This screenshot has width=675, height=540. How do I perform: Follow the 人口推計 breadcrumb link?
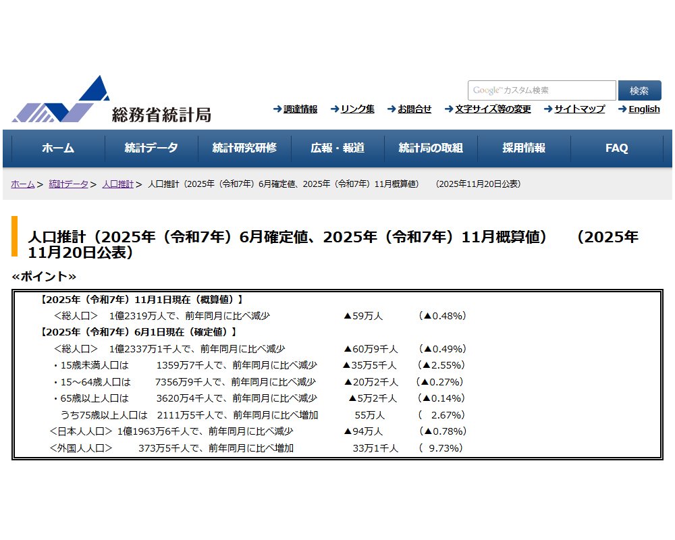pos(118,184)
